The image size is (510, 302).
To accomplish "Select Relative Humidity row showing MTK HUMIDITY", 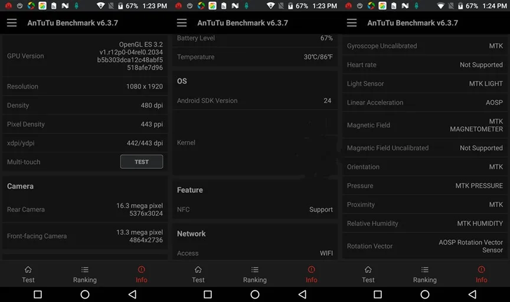I will coord(425,224).
